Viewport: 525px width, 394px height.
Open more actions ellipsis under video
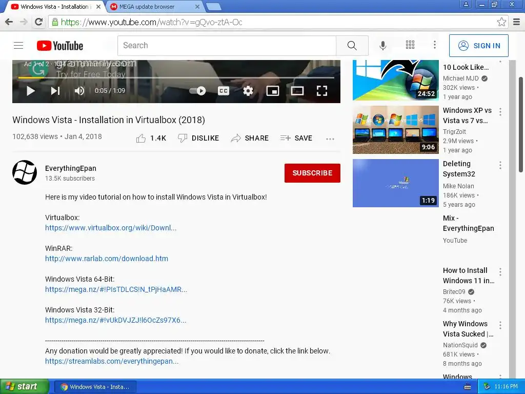pyautogui.click(x=330, y=139)
